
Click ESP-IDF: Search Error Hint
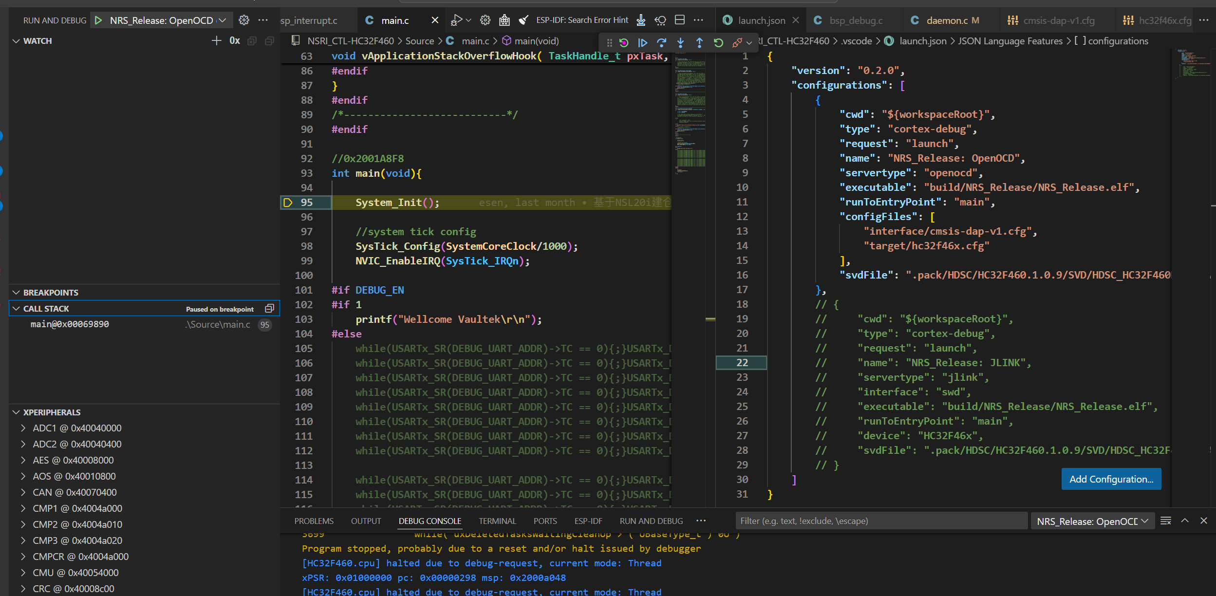coord(582,20)
